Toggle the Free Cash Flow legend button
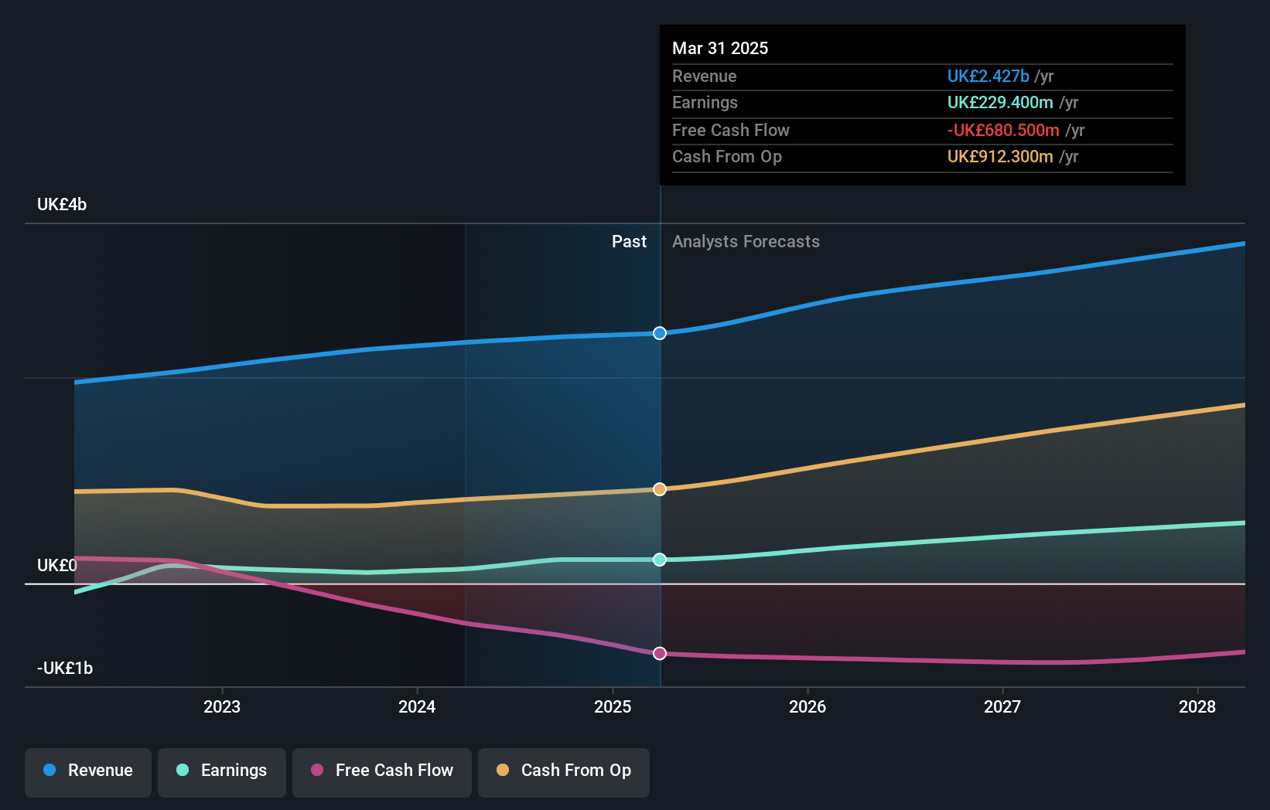The height and width of the screenshot is (810, 1270). tap(382, 772)
